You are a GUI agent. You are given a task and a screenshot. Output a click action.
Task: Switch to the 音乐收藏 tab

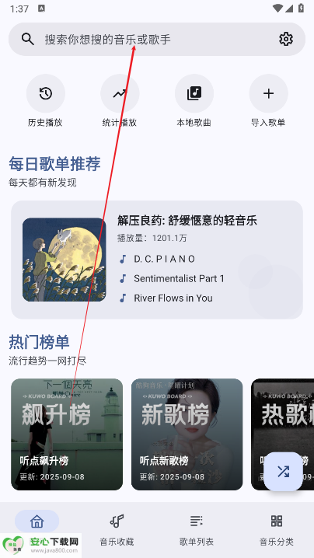click(117, 529)
